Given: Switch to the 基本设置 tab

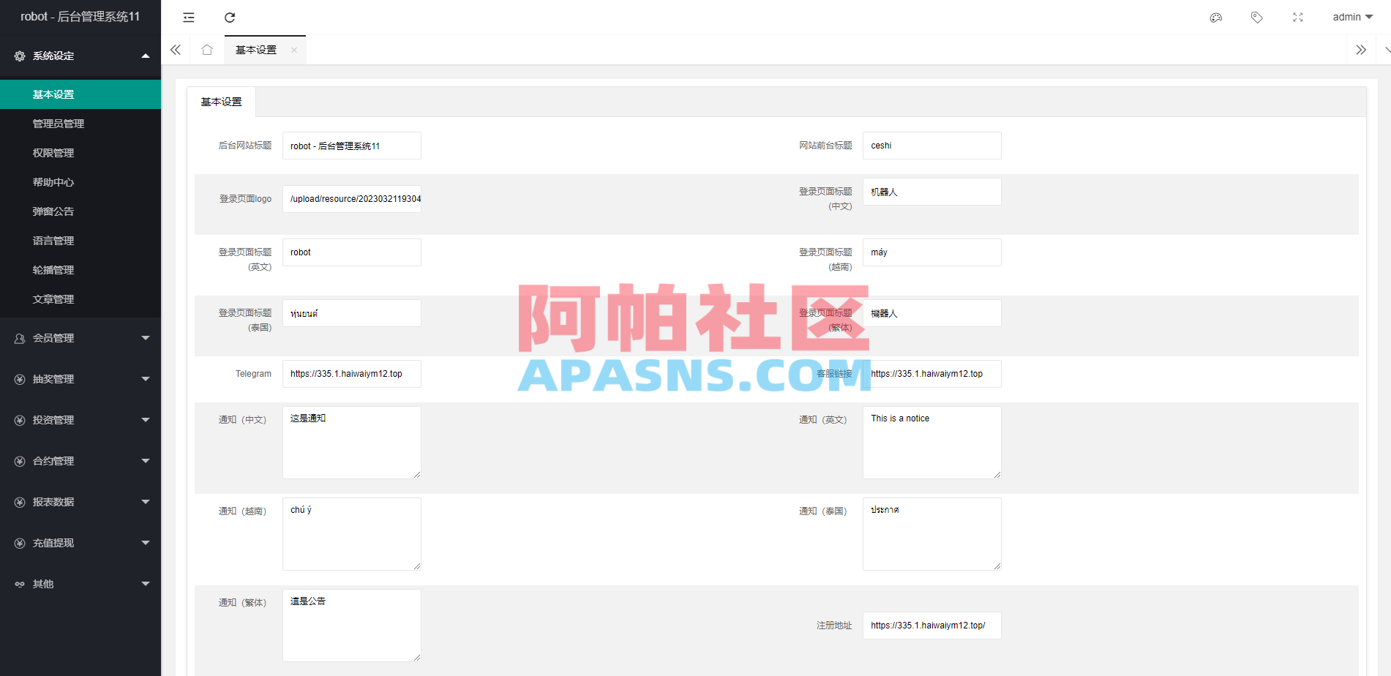Looking at the screenshot, I should coord(220,102).
